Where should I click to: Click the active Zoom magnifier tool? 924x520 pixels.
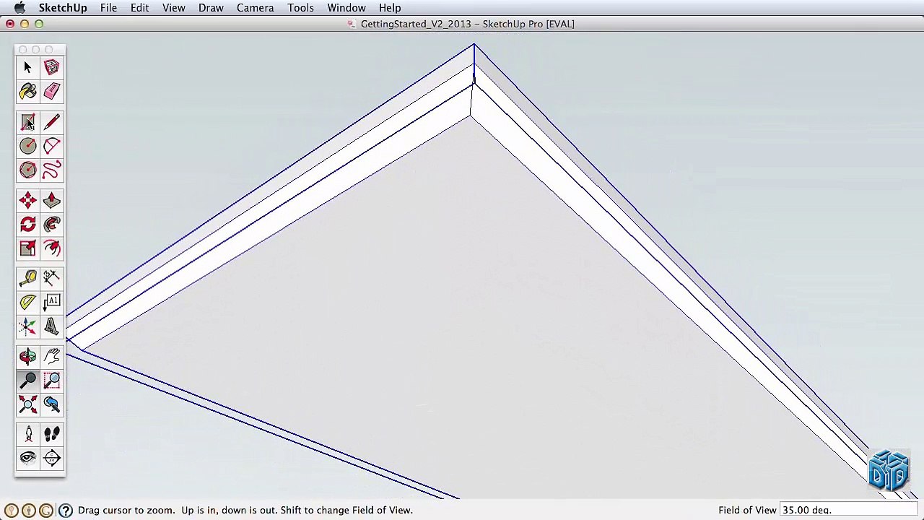27,380
